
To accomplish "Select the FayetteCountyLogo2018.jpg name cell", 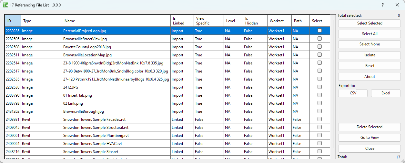I will [x=116, y=47].
